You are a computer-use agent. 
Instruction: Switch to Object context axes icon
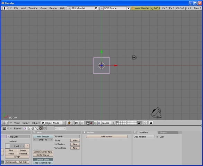[x=37, y=128]
